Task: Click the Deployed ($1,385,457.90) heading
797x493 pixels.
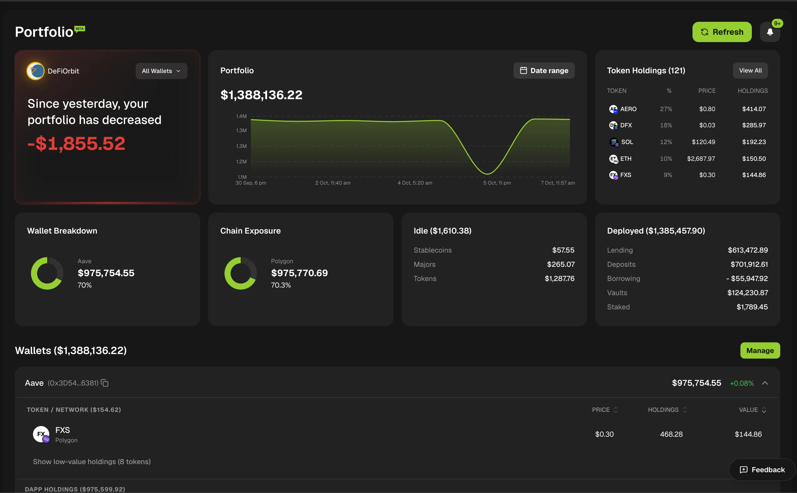Action: 656,231
